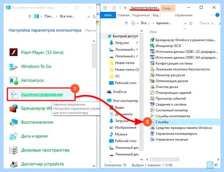224x172 pixels.
Task: Click the OneDrive cloud icon in sidebar
Action: pyautogui.click(x=109, y=92)
